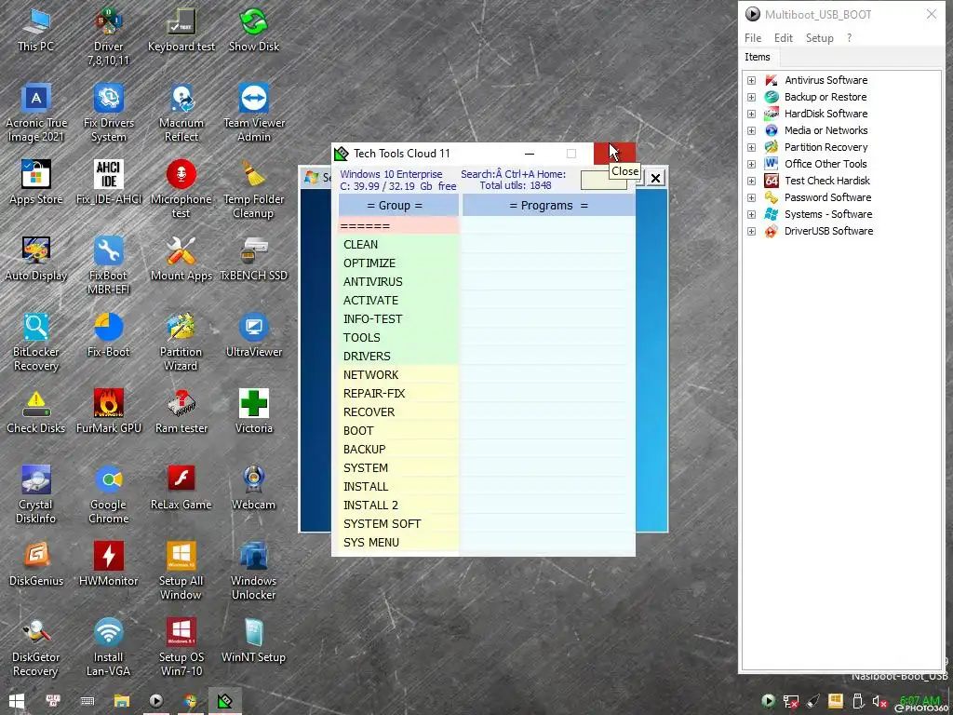The width and height of the screenshot is (953, 715).
Task: Open the Acronis True Image 2021 icon
Action: pos(36,114)
